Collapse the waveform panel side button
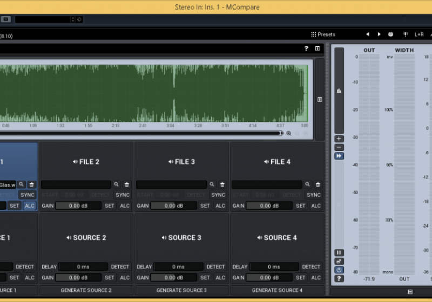This screenshot has height=302, width=432. pyautogui.click(x=320, y=99)
